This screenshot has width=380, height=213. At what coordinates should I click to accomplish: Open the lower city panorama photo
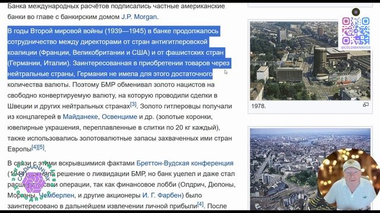point(310,169)
